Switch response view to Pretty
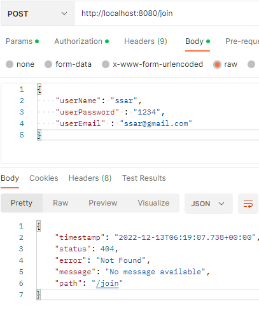The image size is (259, 315). [22, 203]
